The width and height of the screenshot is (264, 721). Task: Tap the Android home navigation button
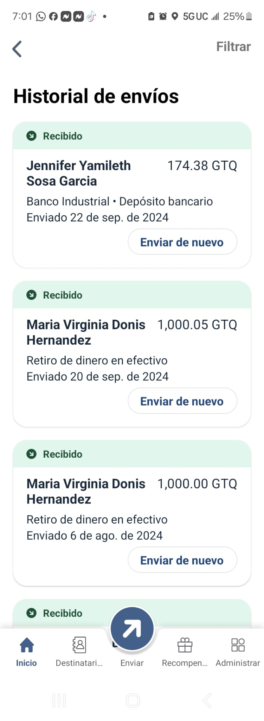(133, 700)
